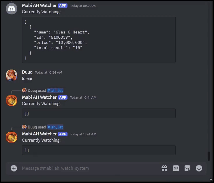Click the chat scrollbar thumb

[209, 156]
